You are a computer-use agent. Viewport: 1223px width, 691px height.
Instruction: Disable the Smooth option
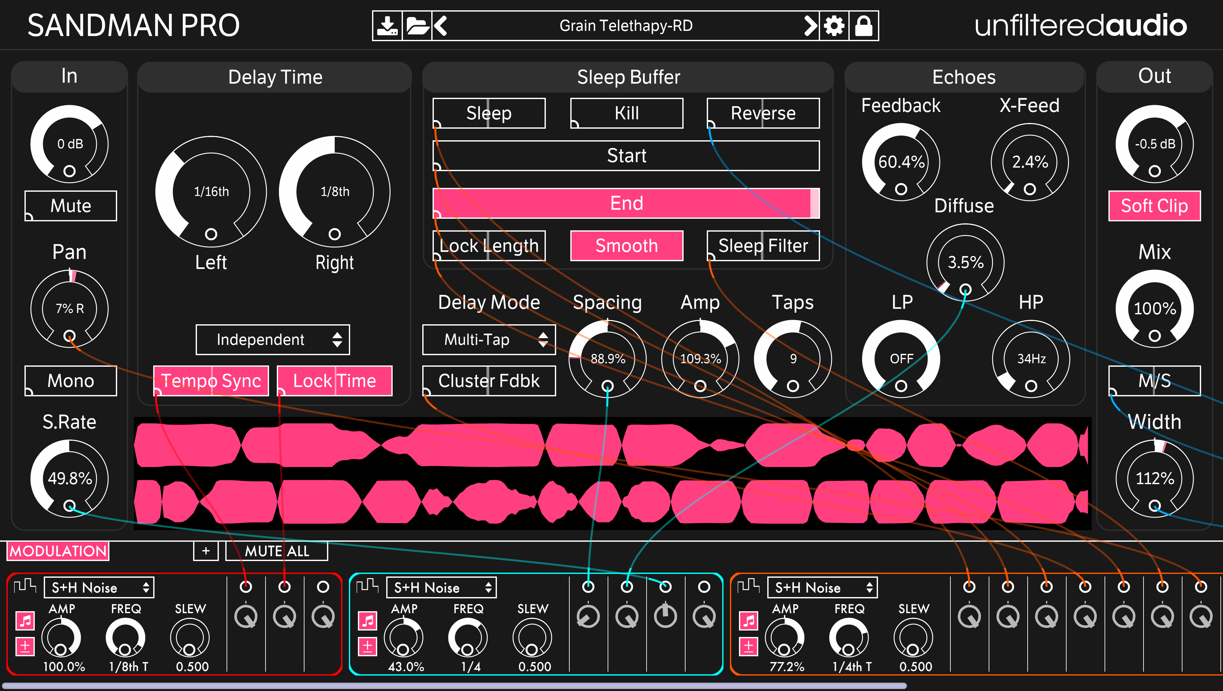click(x=627, y=246)
